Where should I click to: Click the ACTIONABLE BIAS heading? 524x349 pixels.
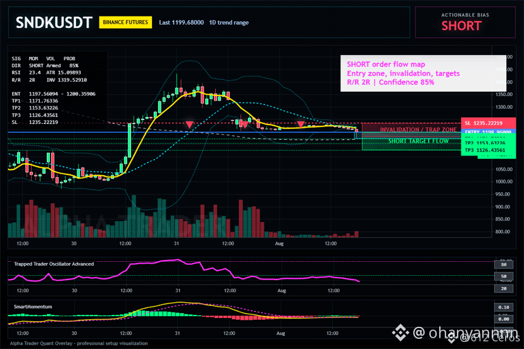pos(465,15)
